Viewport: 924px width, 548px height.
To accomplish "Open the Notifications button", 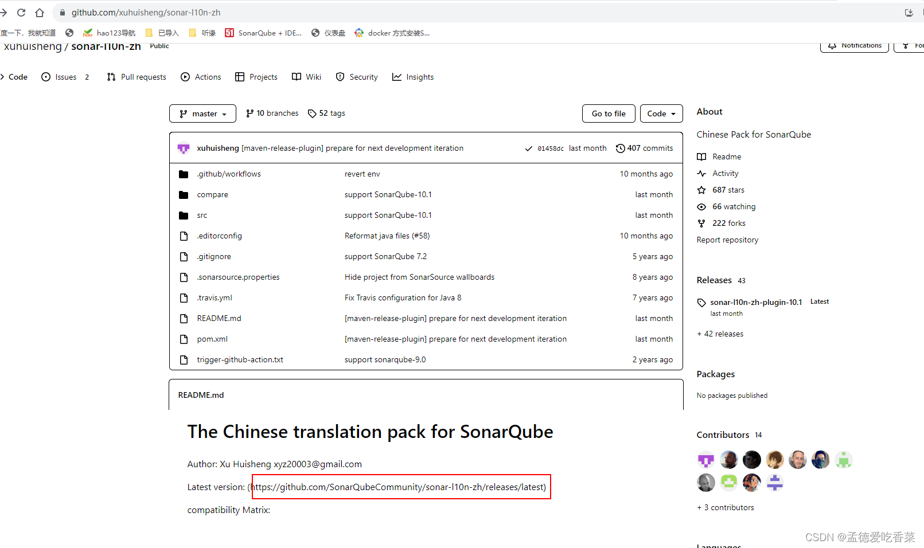I will tap(855, 46).
